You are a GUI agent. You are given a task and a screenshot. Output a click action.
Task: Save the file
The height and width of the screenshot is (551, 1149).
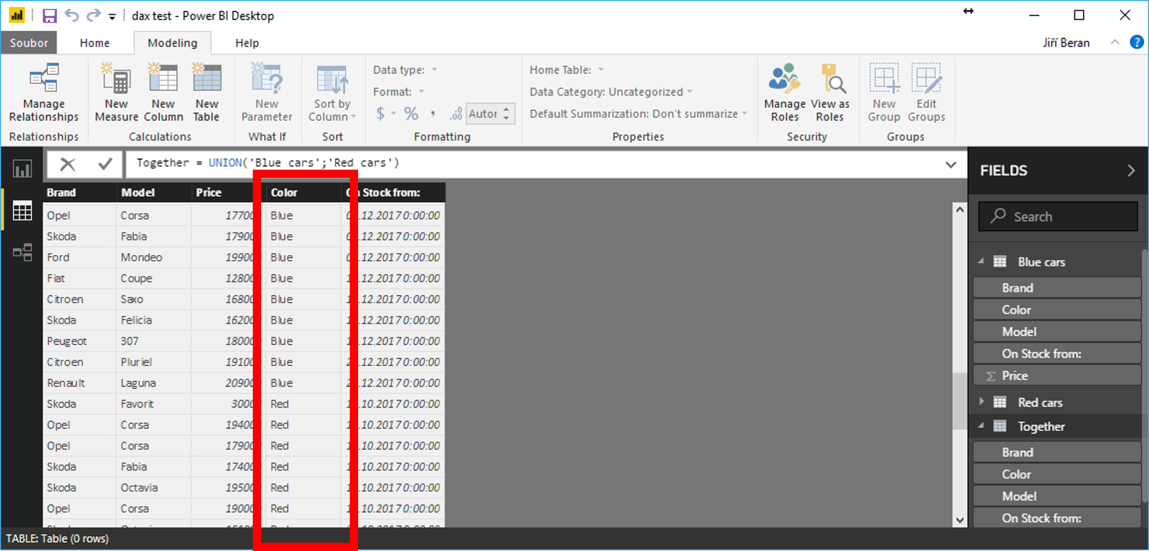49,15
